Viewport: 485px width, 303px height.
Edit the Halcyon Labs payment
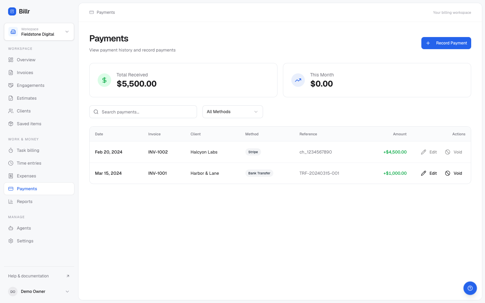[429, 152]
